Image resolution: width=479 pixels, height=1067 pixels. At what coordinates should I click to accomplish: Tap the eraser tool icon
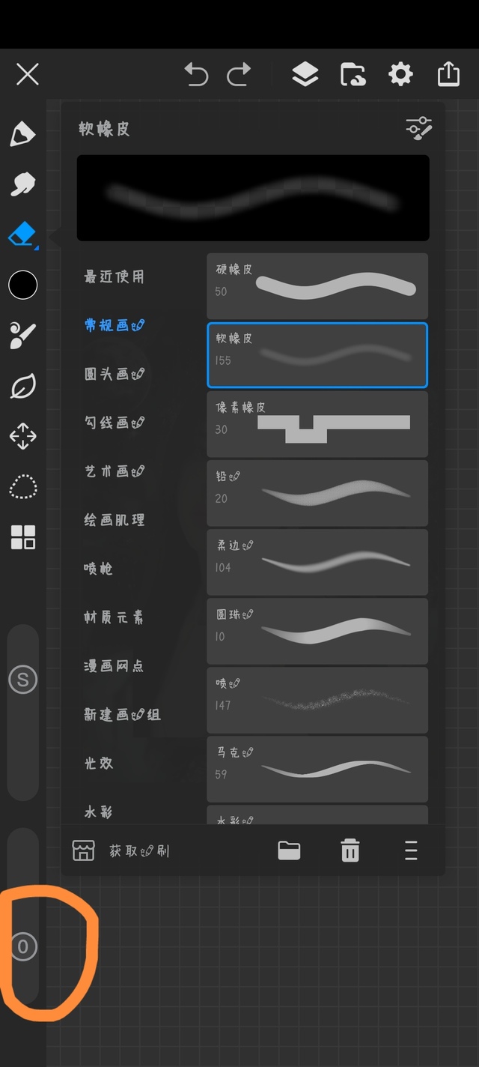point(22,235)
